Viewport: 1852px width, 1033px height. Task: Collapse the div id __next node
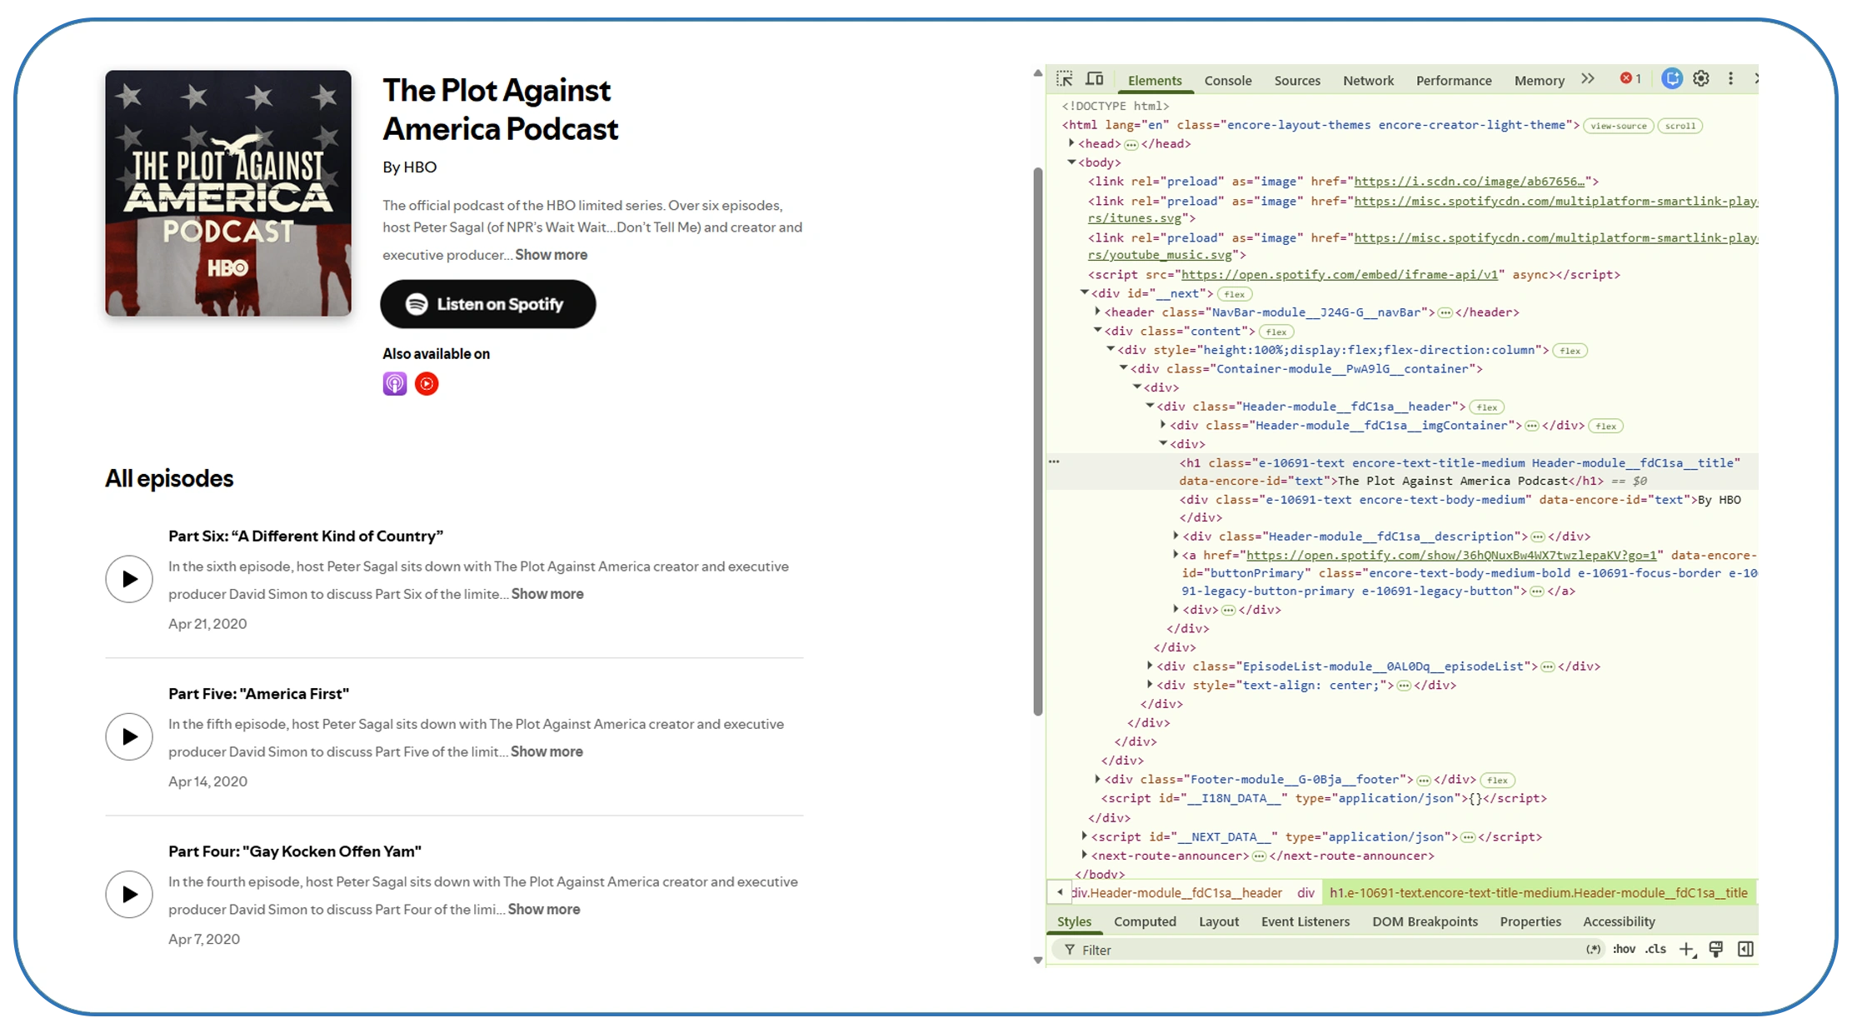(x=1085, y=293)
